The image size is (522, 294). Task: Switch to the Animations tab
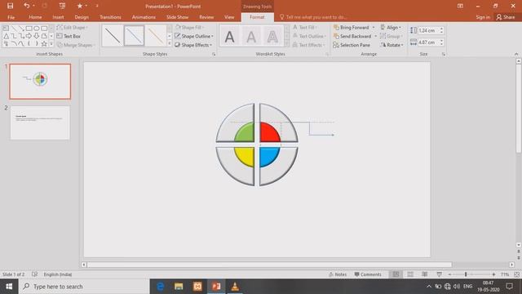(144, 17)
